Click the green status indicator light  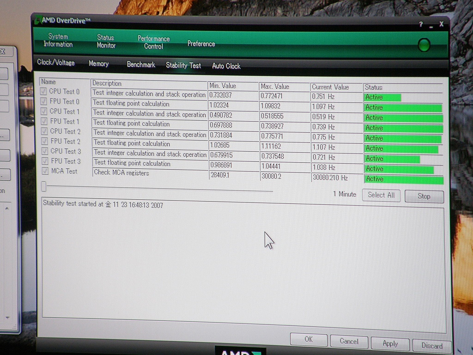pos(424,45)
